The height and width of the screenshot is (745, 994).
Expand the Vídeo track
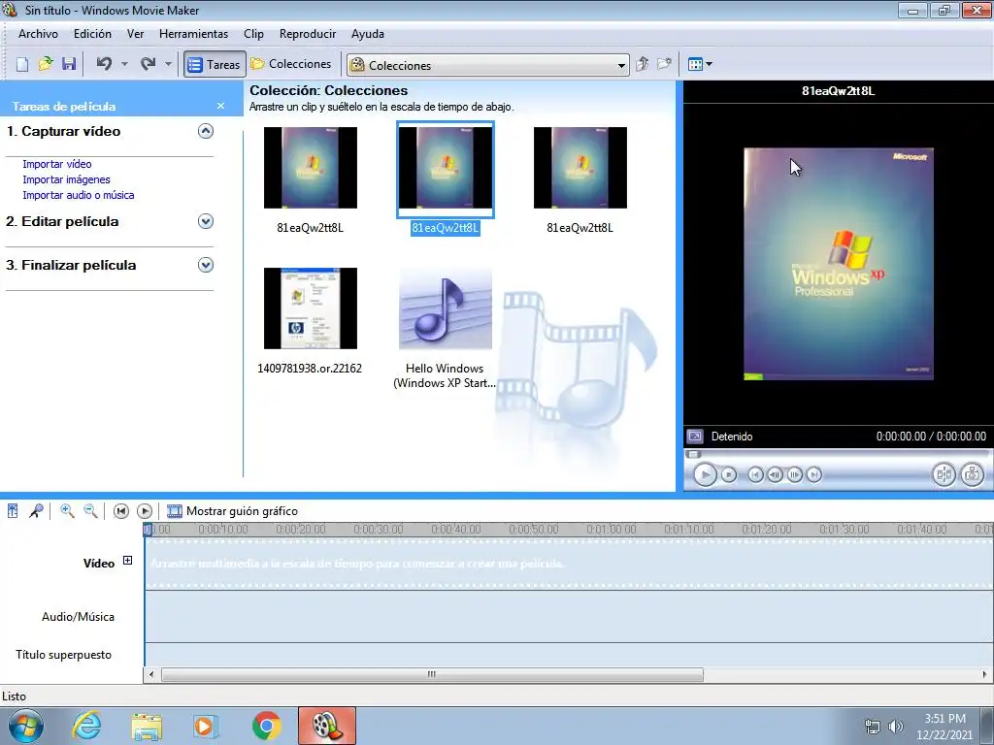pos(127,560)
